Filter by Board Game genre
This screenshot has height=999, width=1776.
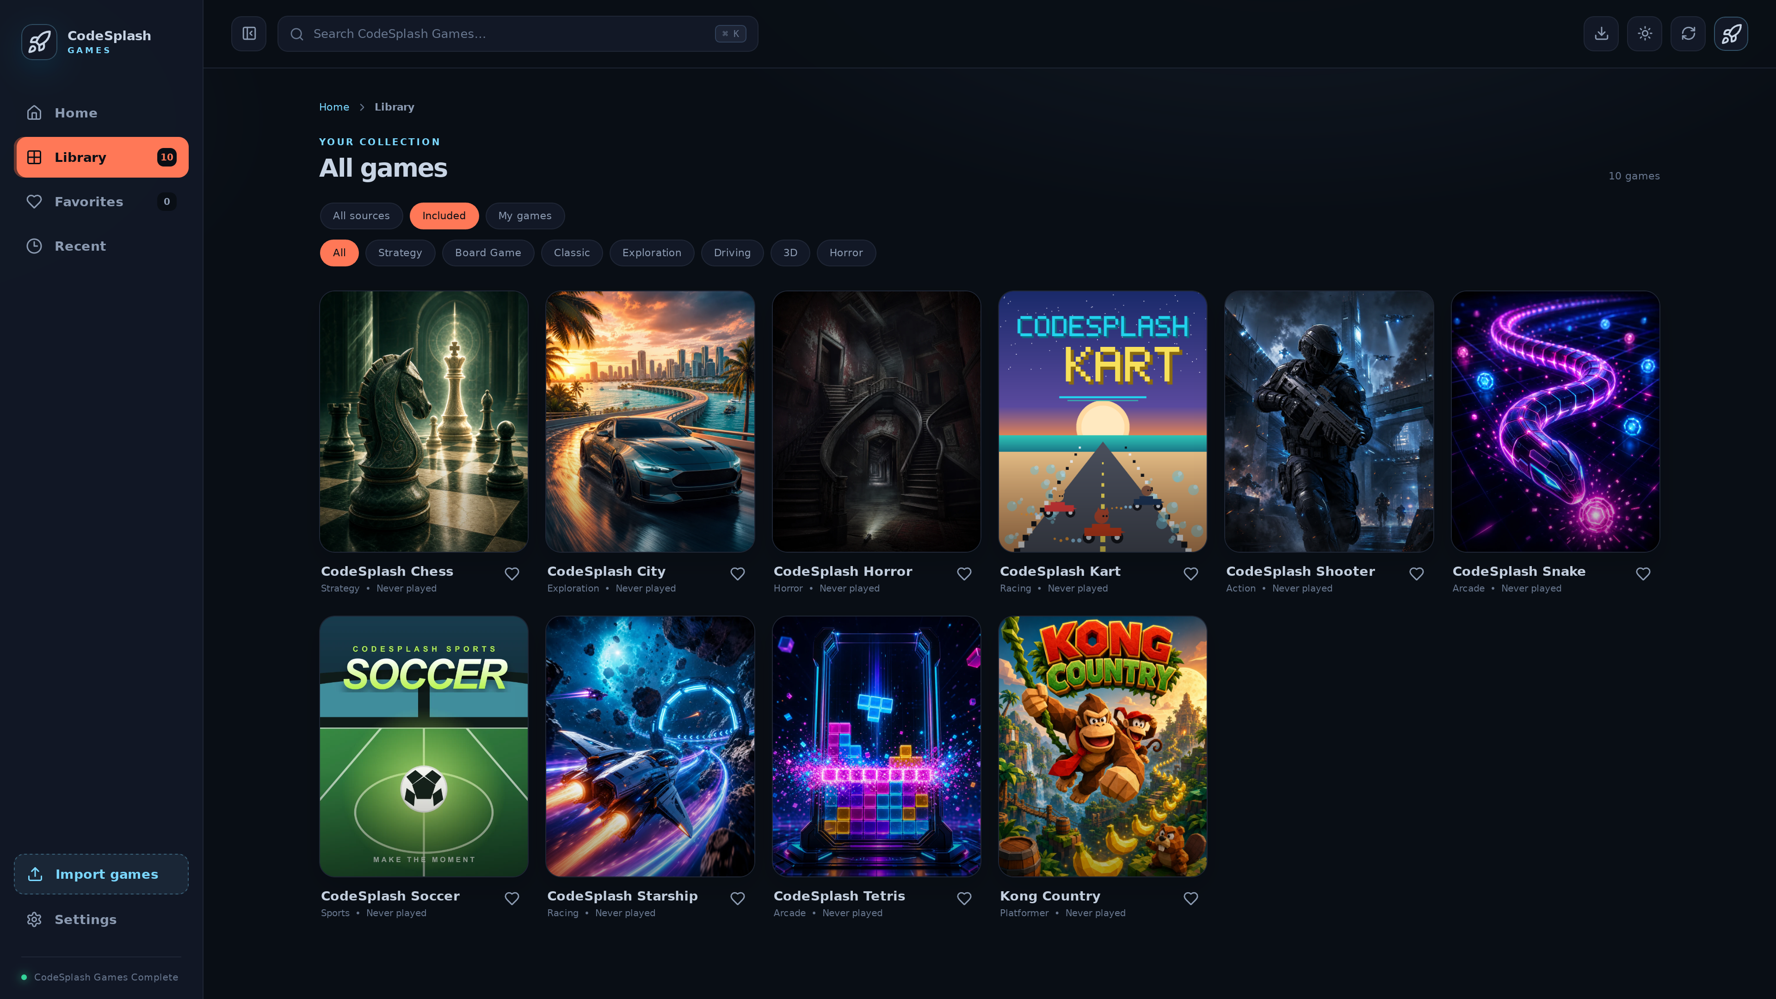[x=488, y=253]
